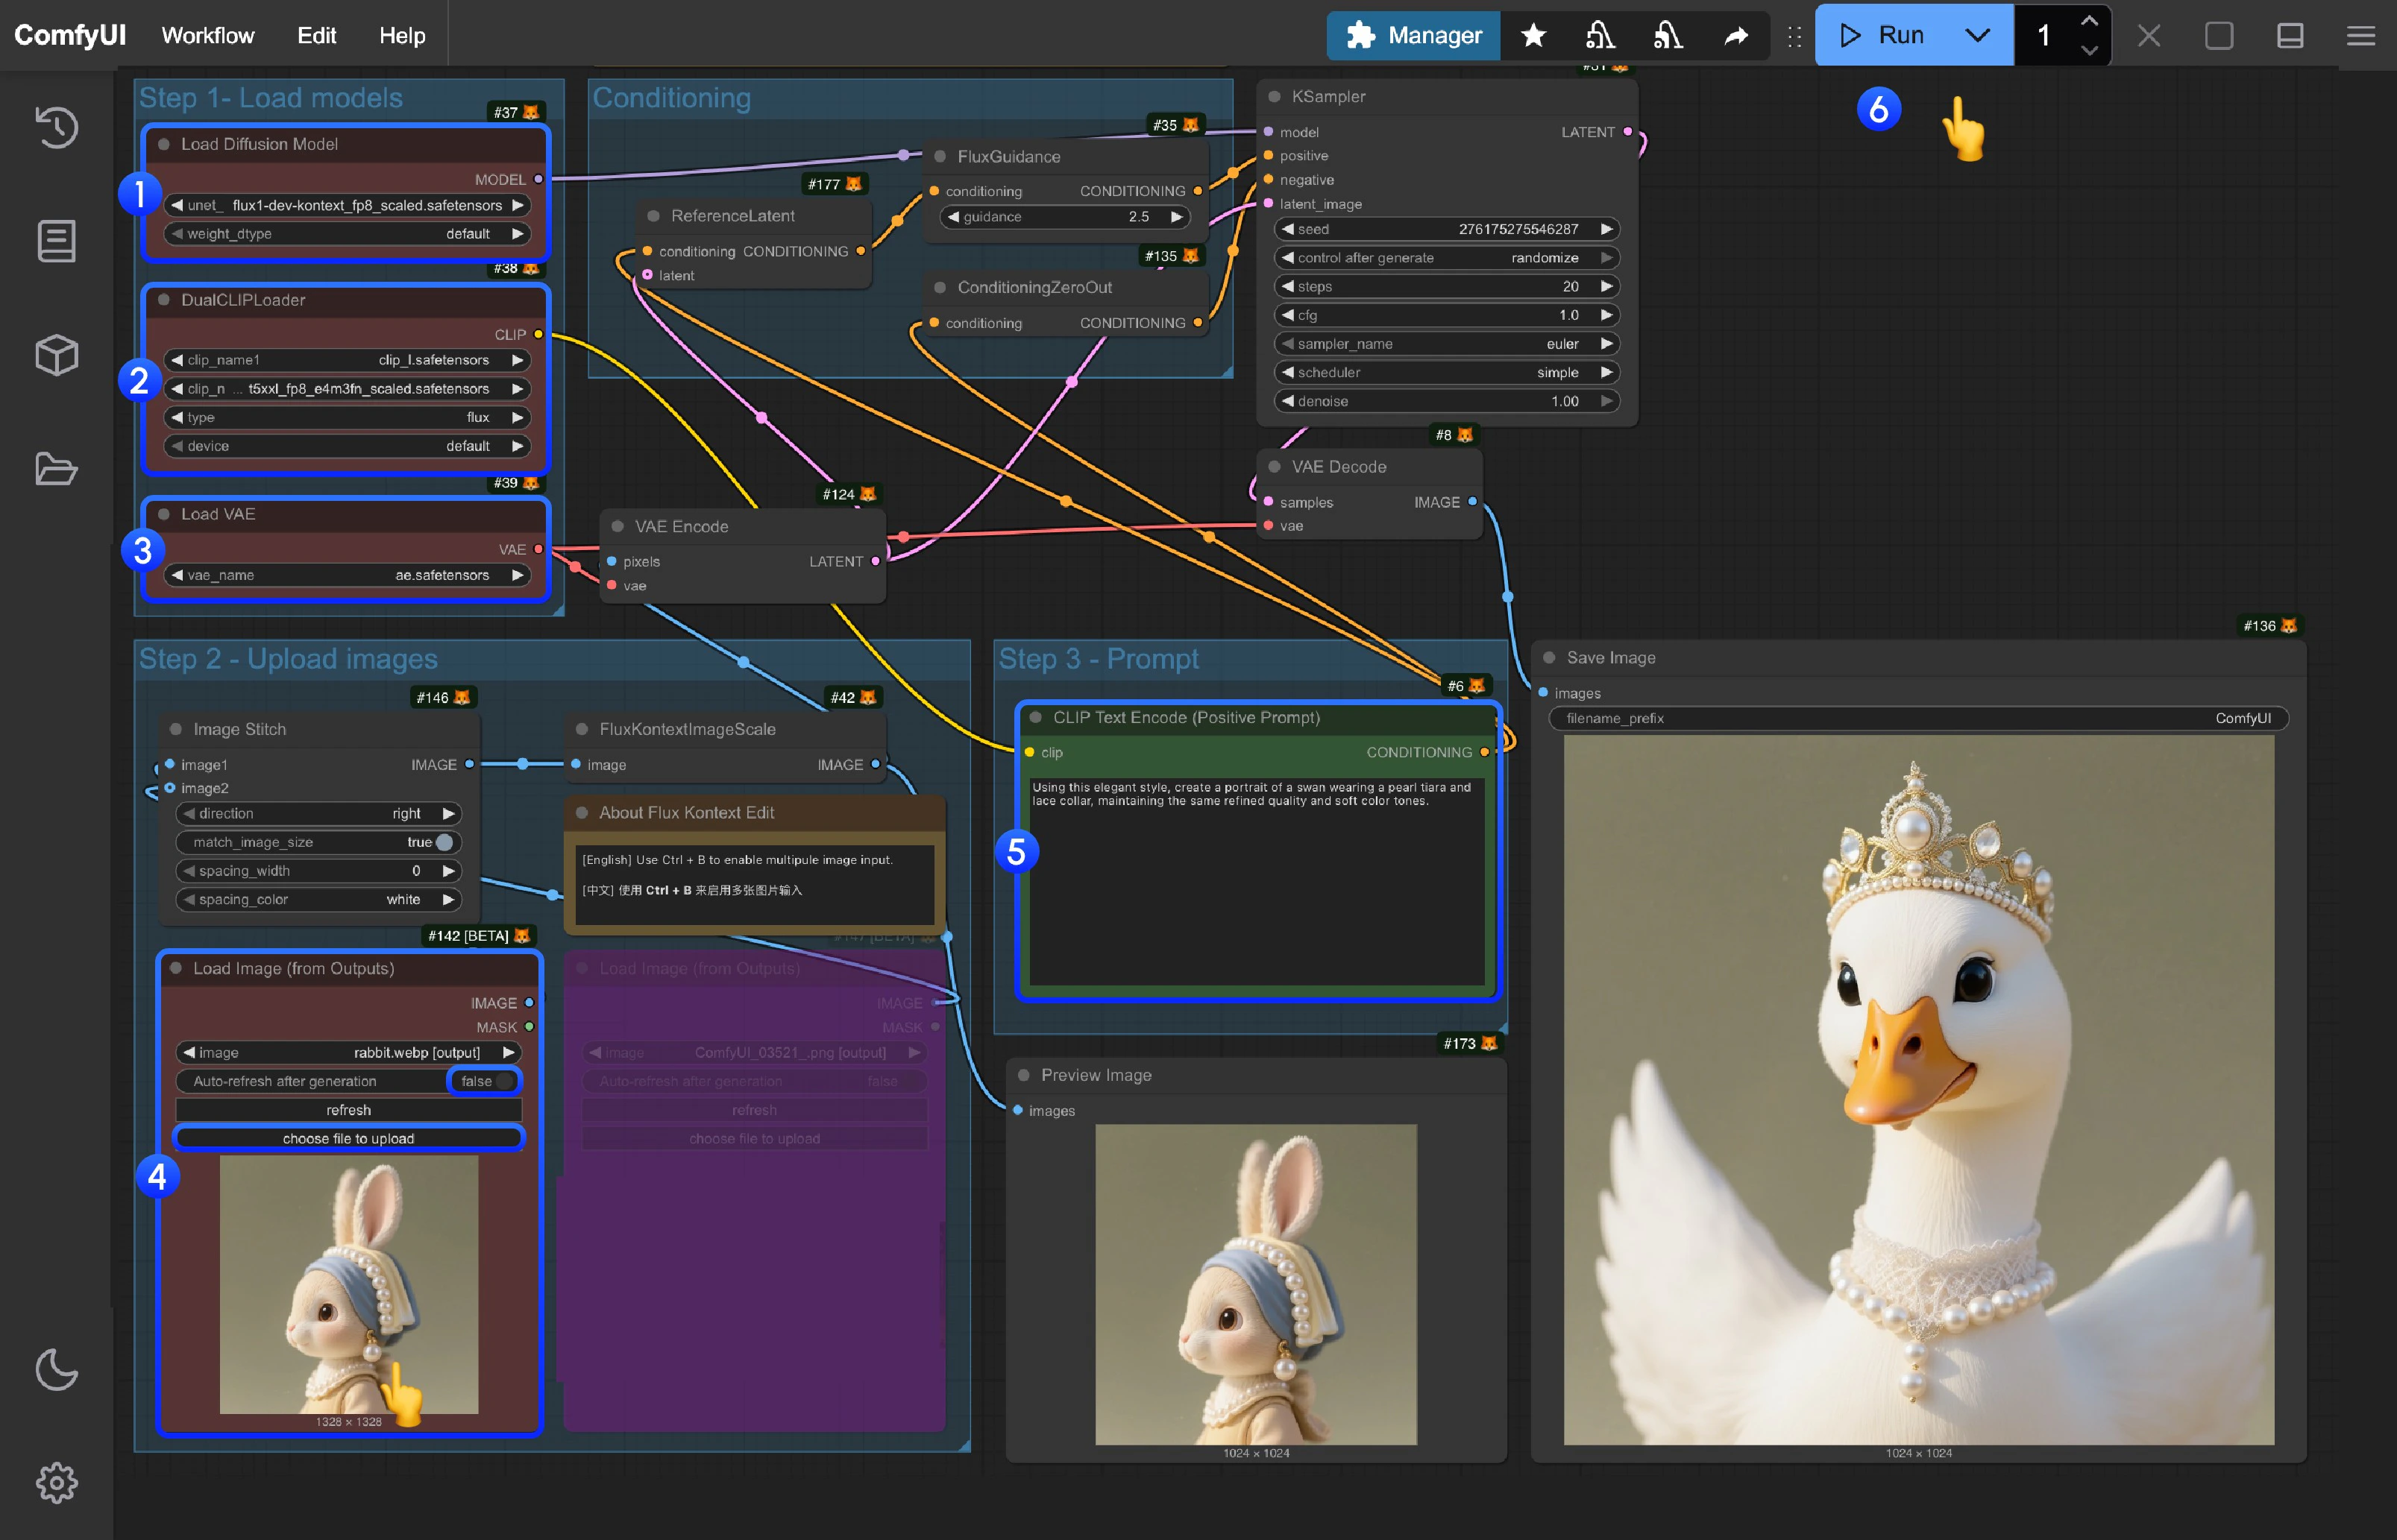This screenshot has width=2397, height=1540.
Task: Click choose file to upload
Action: pyautogui.click(x=348, y=1137)
